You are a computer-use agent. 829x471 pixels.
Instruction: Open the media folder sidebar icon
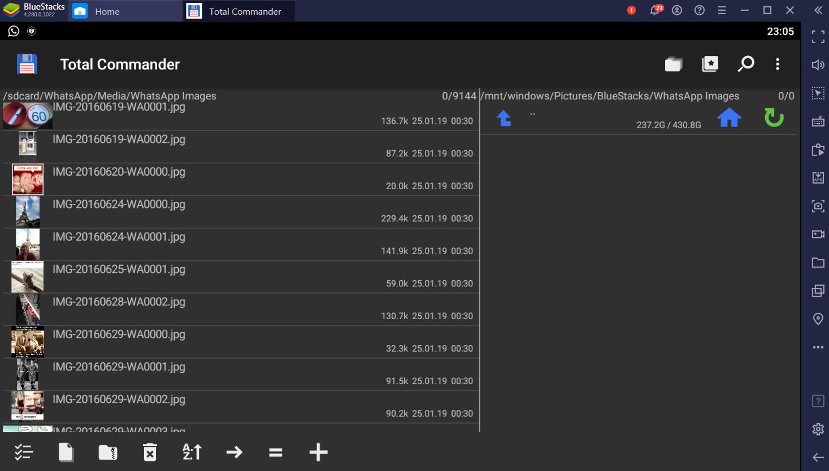point(818,263)
